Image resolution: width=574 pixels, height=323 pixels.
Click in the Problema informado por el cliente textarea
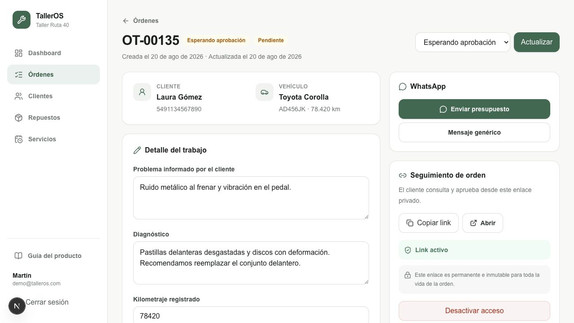tap(251, 198)
